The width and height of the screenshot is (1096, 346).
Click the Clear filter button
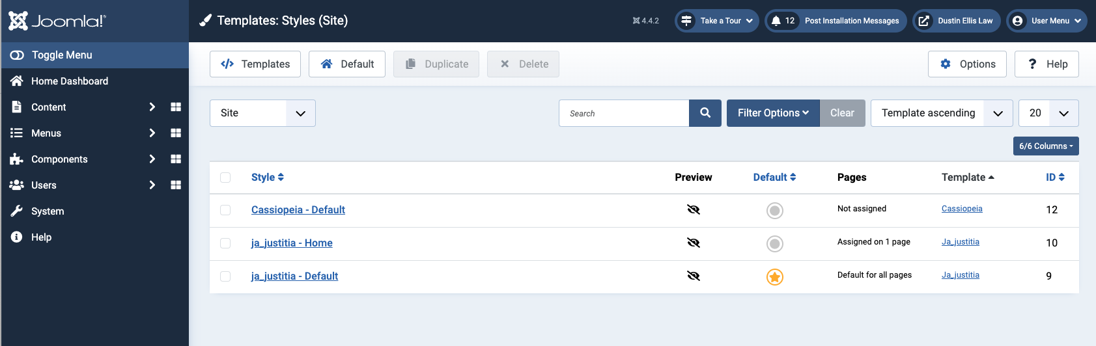[x=842, y=113]
